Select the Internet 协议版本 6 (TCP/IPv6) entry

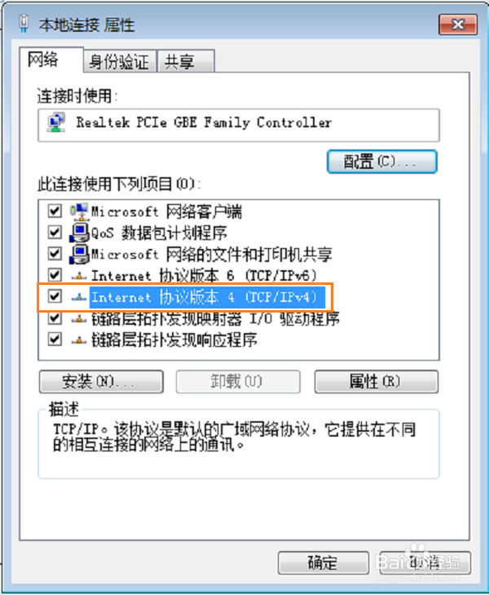[204, 276]
